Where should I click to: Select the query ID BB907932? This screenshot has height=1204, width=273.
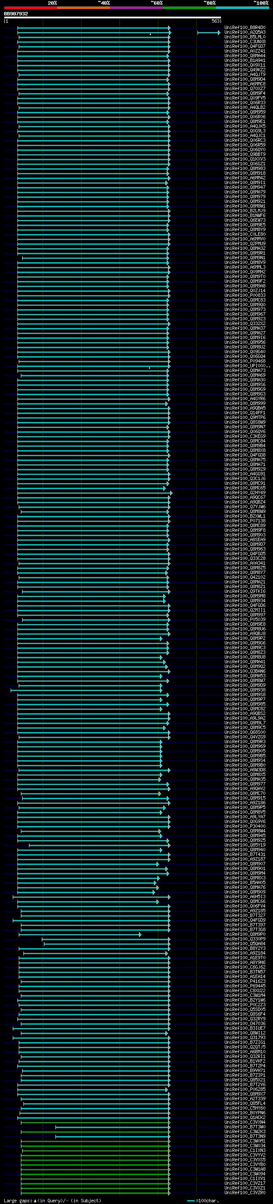point(16,14)
